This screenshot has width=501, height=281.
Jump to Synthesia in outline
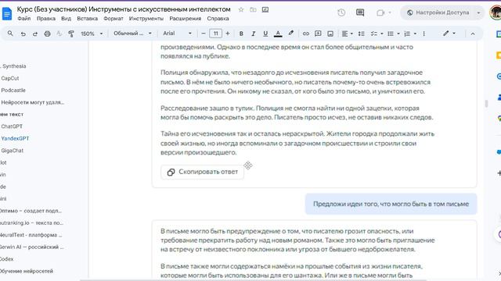[14, 66]
